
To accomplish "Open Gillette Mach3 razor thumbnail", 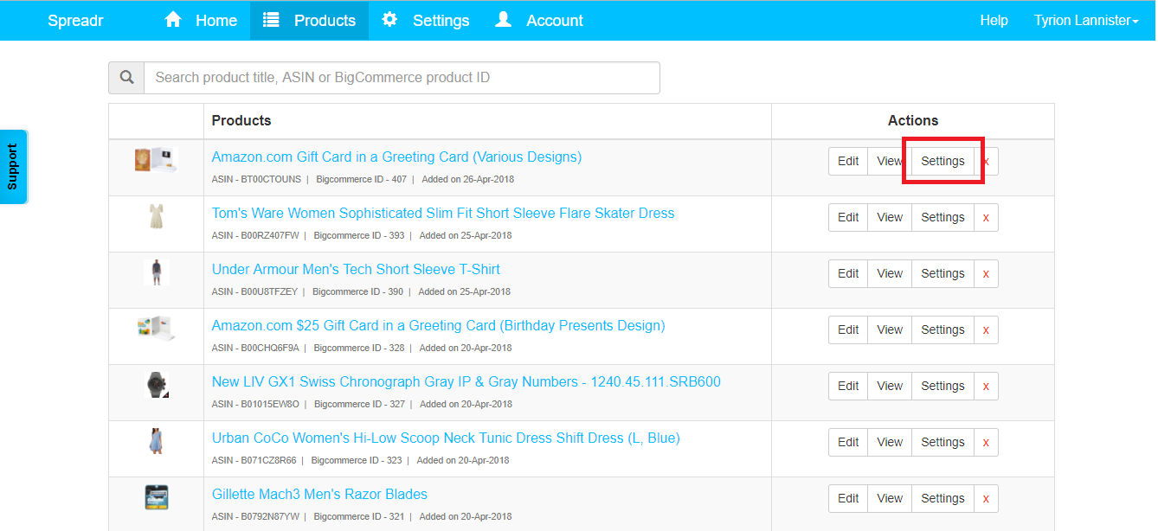I will point(156,497).
